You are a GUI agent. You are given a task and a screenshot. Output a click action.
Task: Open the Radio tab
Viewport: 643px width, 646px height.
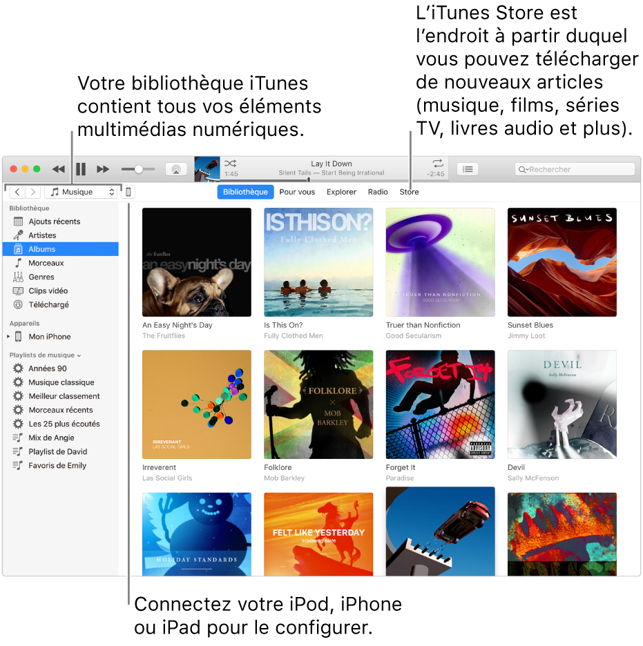[378, 192]
